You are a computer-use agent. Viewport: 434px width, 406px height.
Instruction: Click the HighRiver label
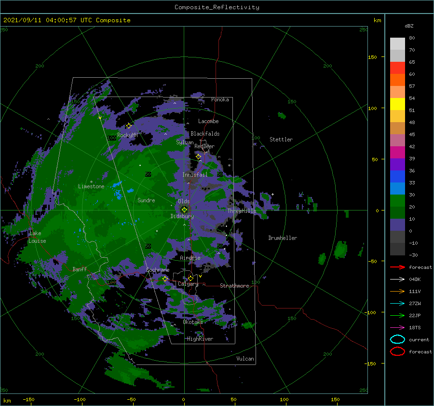200,339
